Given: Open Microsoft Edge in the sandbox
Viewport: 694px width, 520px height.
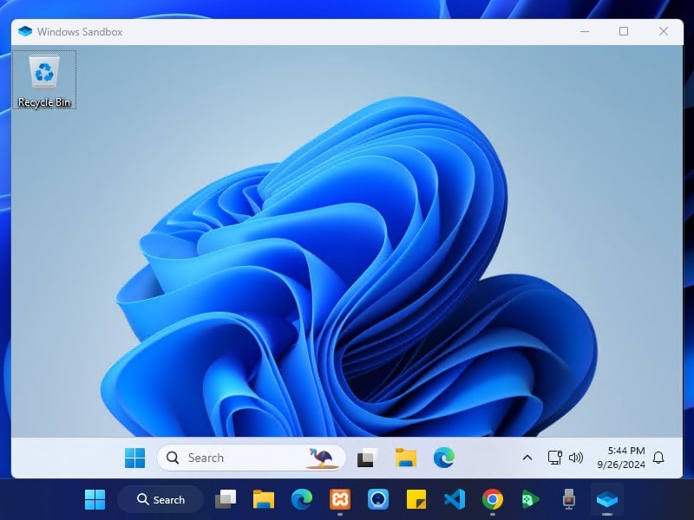Looking at the screenshot, I should click(444, 458).
